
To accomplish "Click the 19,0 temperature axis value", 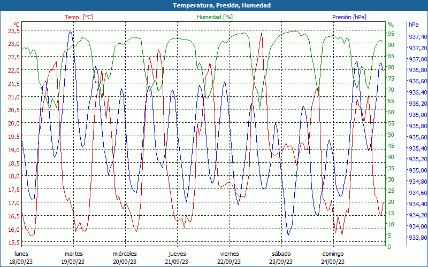I will click(x=14, y=150).
